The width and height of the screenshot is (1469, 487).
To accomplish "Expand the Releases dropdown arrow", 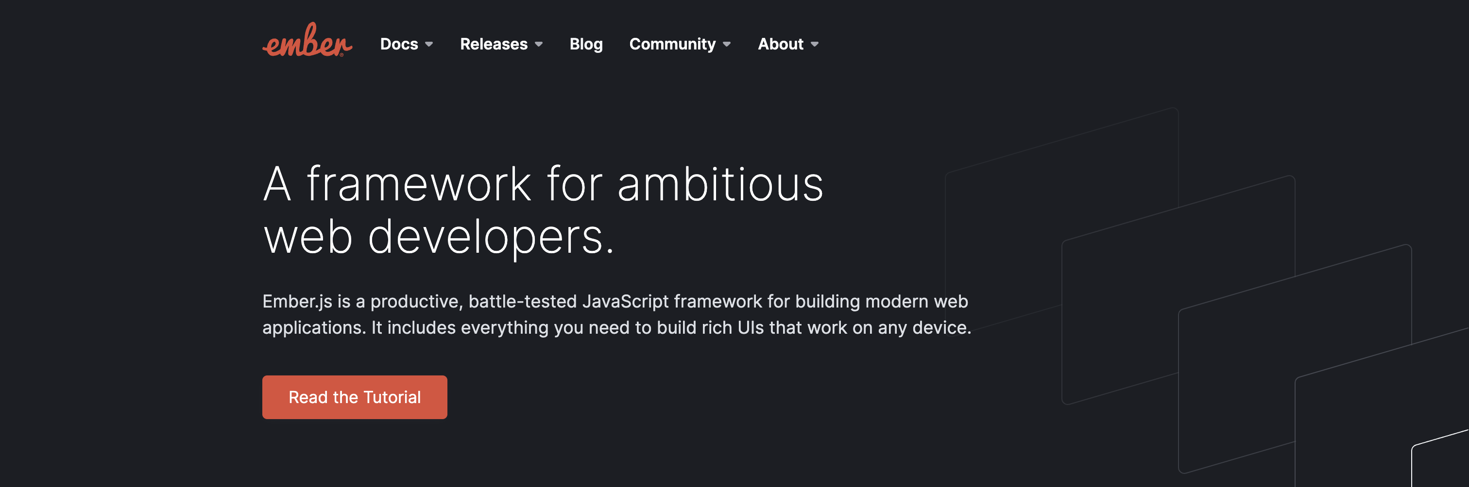I will pyautogui.click(x=538, y=45).
